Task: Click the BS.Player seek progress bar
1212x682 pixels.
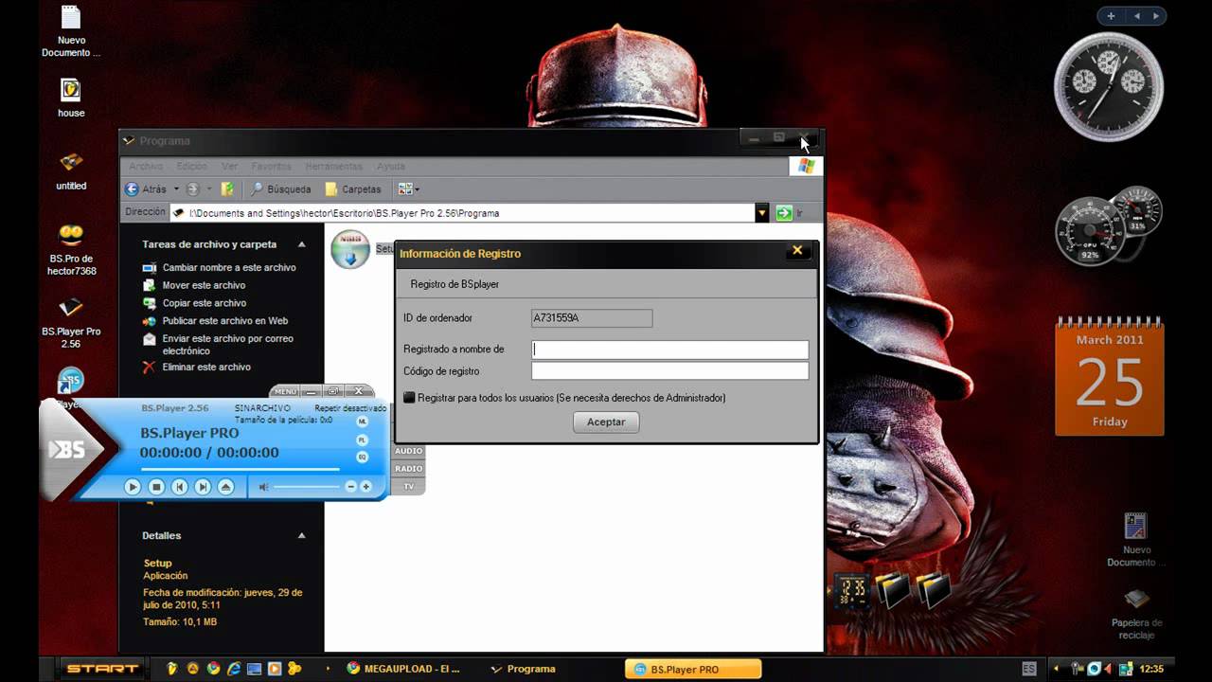Action: (x=240, y=468)
